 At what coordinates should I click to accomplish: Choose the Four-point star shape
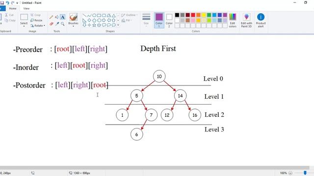pos(89,25)
